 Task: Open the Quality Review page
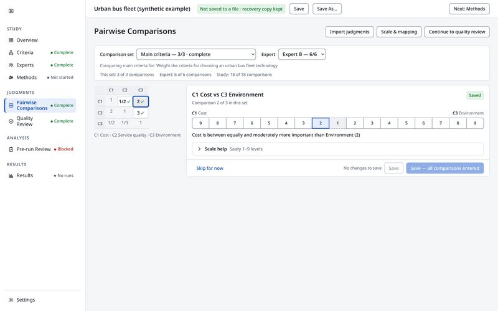click(40, 121)
